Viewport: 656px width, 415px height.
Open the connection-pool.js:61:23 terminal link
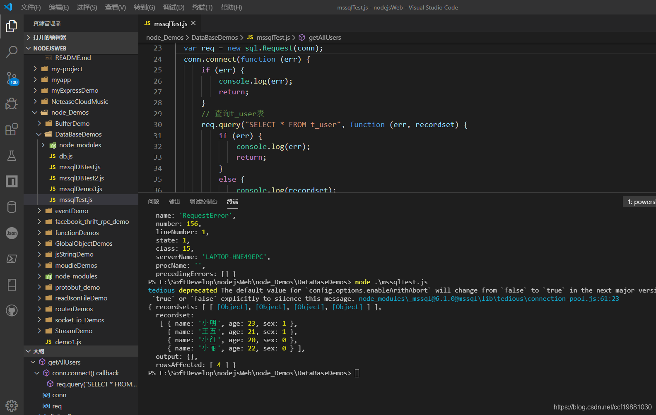click(489, 299)
